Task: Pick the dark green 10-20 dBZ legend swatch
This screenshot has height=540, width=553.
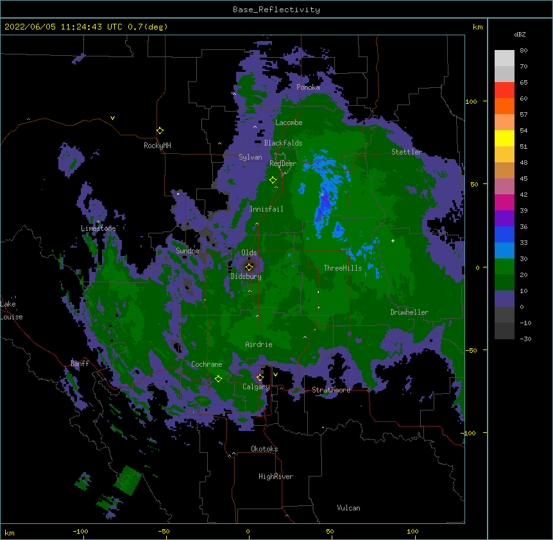Action: [504, 283]
